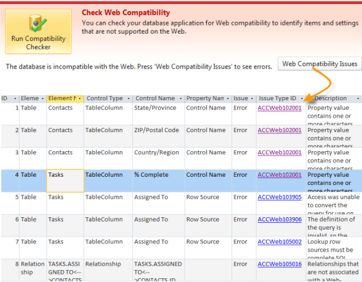Open ACCWeb102001 link in State/Province row
Screen dimensions: 362x282
(280, 108)
